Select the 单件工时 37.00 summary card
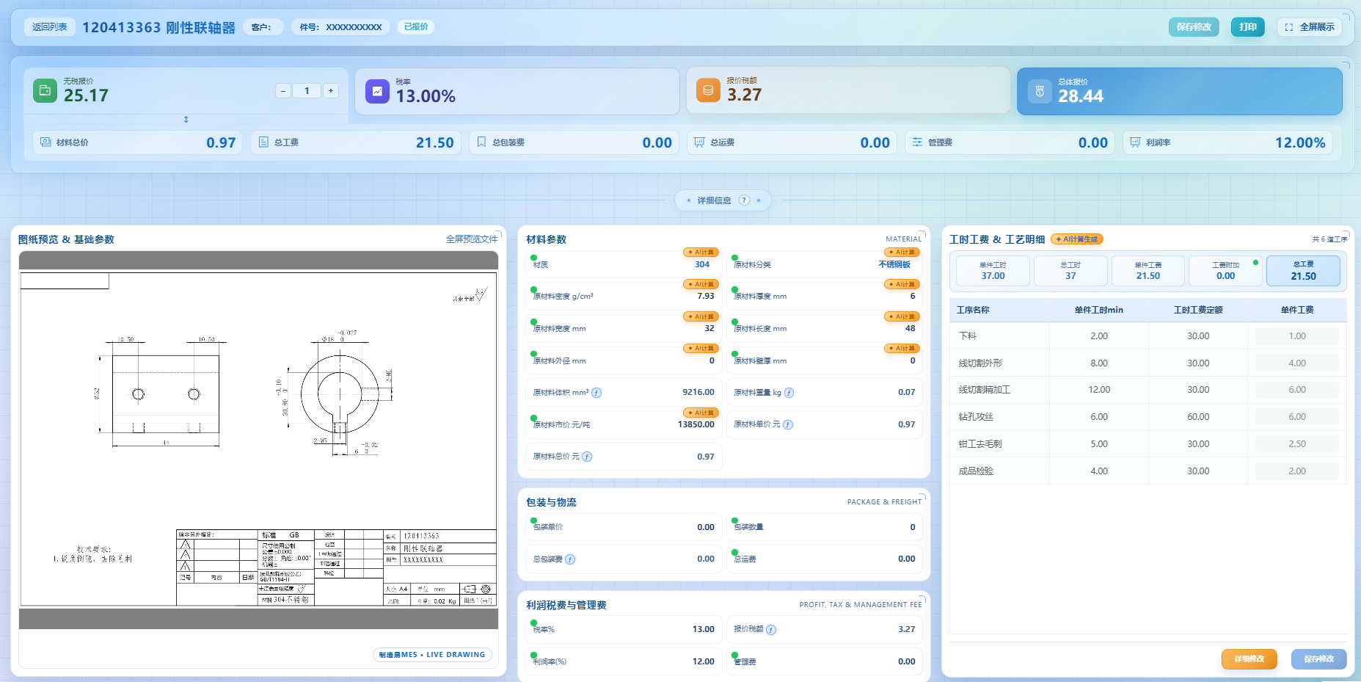Viewport: 1361px width, 682px height. tap(993, 271)
